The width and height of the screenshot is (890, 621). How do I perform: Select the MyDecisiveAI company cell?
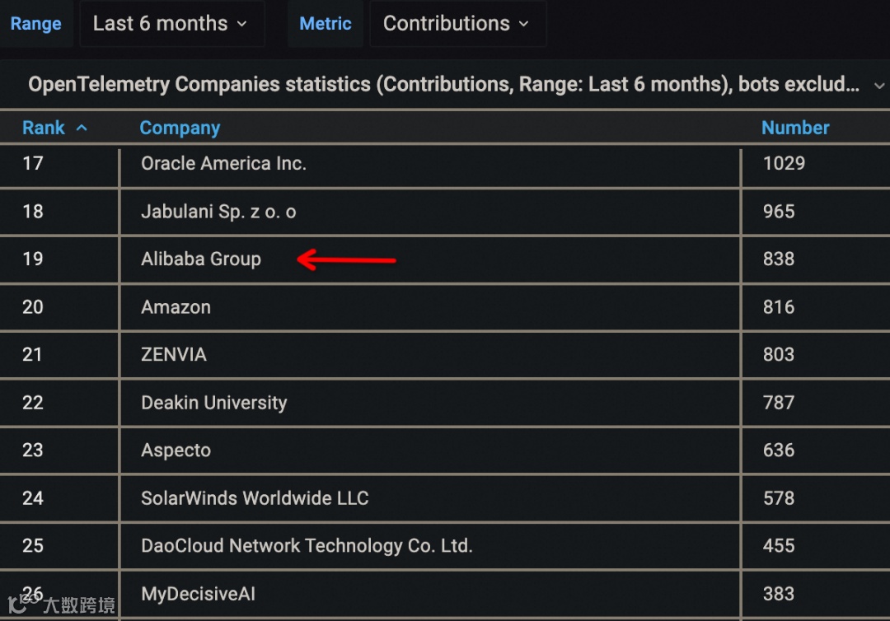coord(430,594)
